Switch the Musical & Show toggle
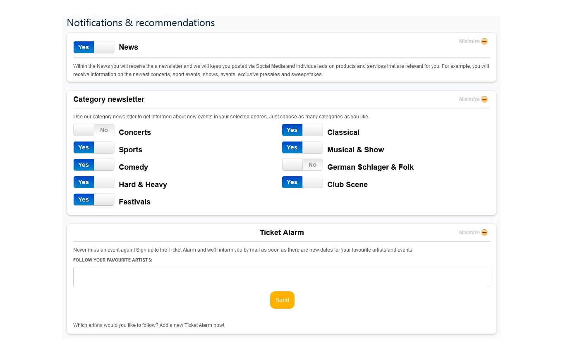The height and width of the screenshot is (353, 563). coord(302,147)
